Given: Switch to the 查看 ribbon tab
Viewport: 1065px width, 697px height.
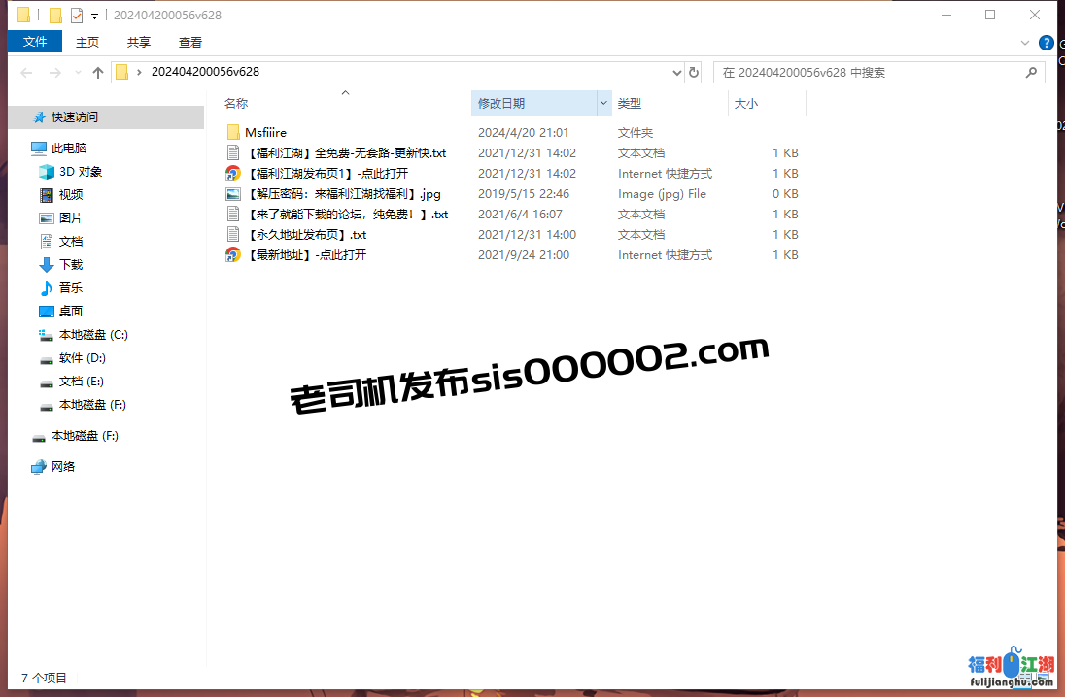Looking at the screenshot, I should tap(190, 42).
